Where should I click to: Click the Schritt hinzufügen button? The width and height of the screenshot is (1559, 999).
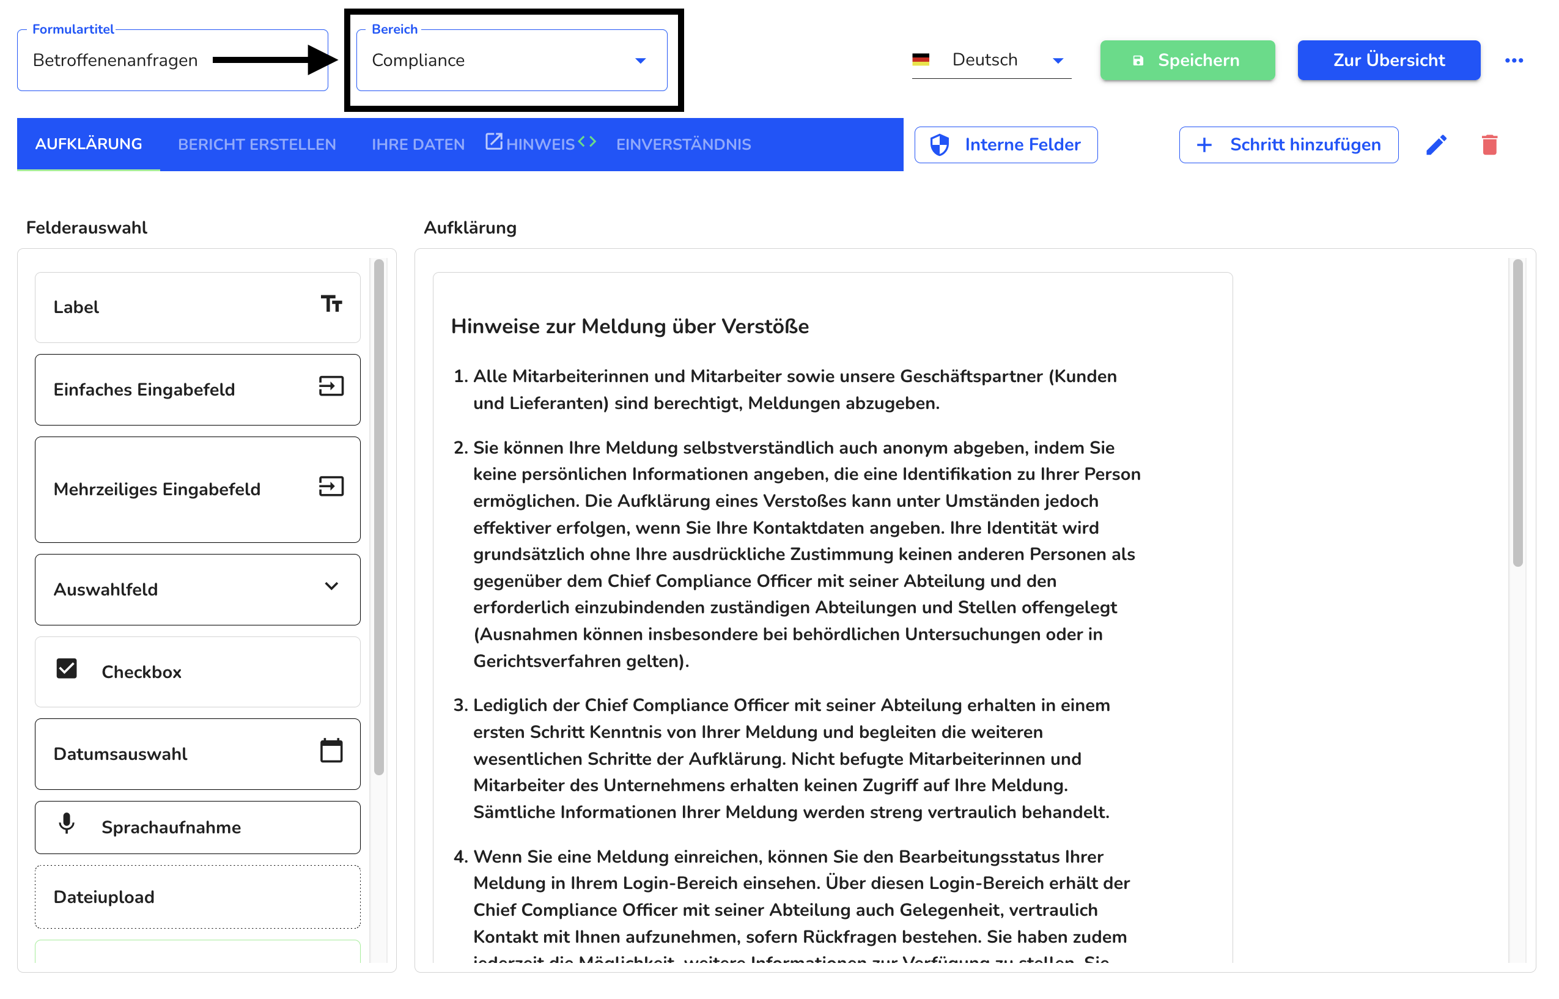tap(1289, 145)
